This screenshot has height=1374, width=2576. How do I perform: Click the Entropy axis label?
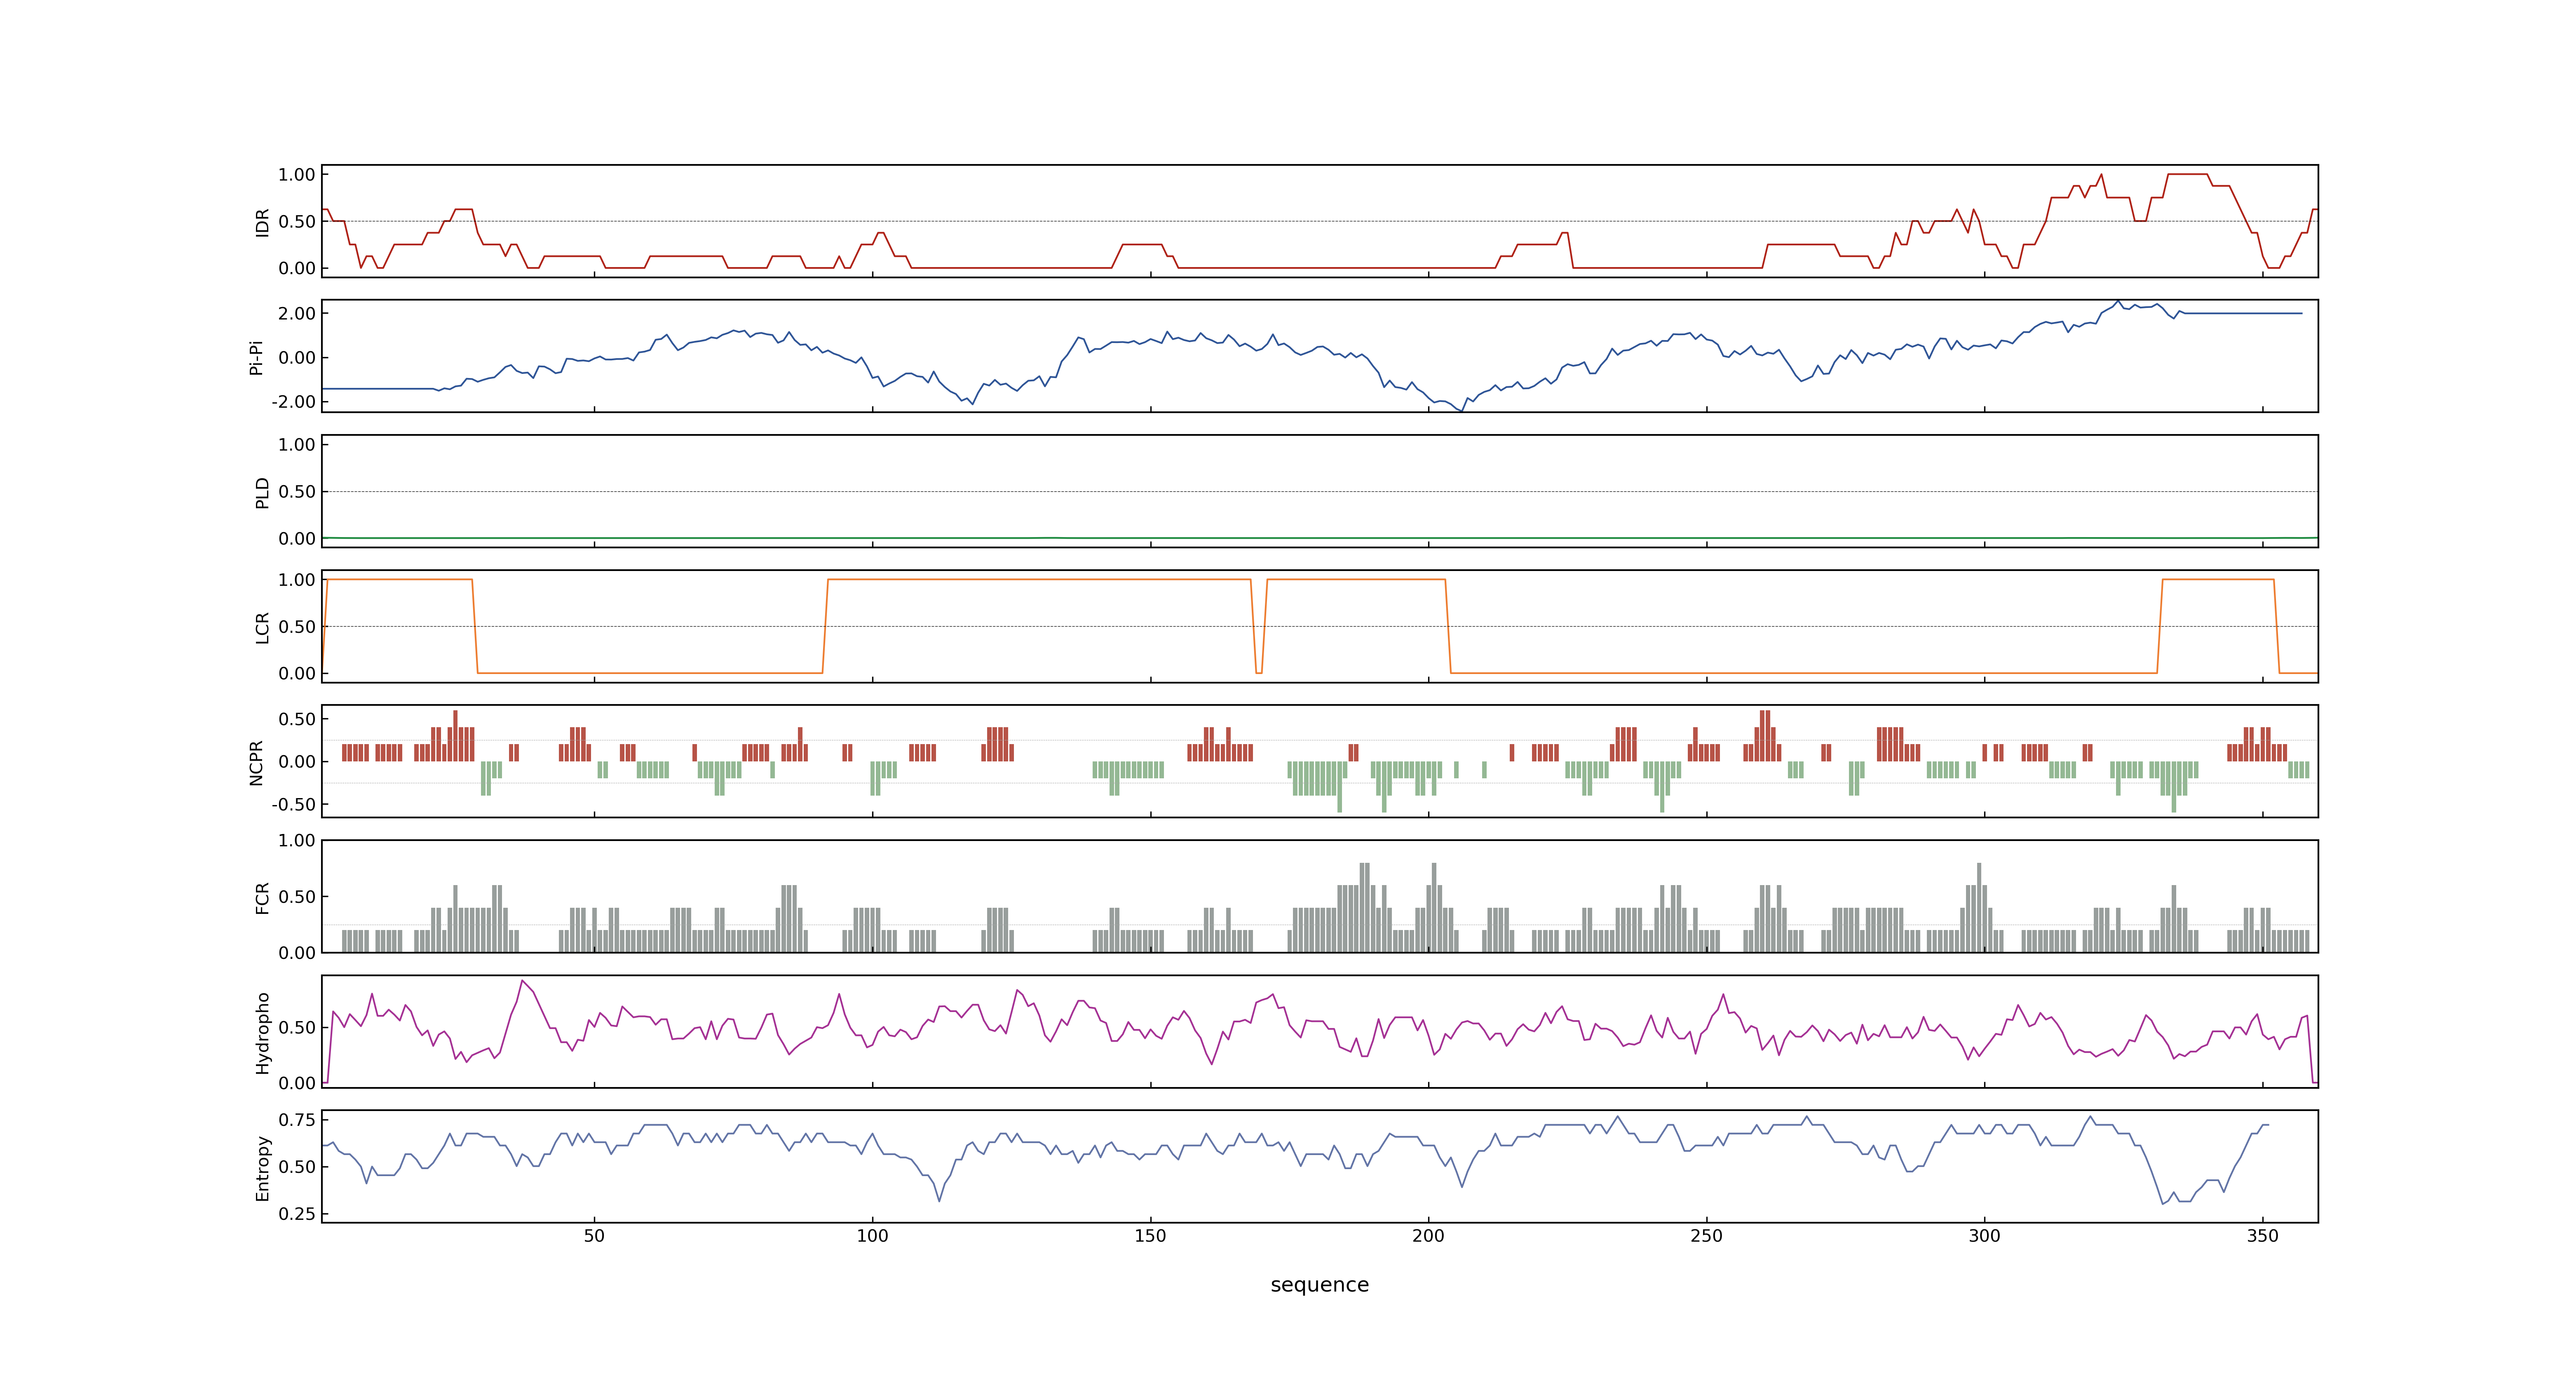[262, 1167]
